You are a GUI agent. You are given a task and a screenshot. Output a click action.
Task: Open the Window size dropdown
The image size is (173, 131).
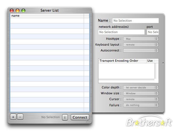pos(141,93)
